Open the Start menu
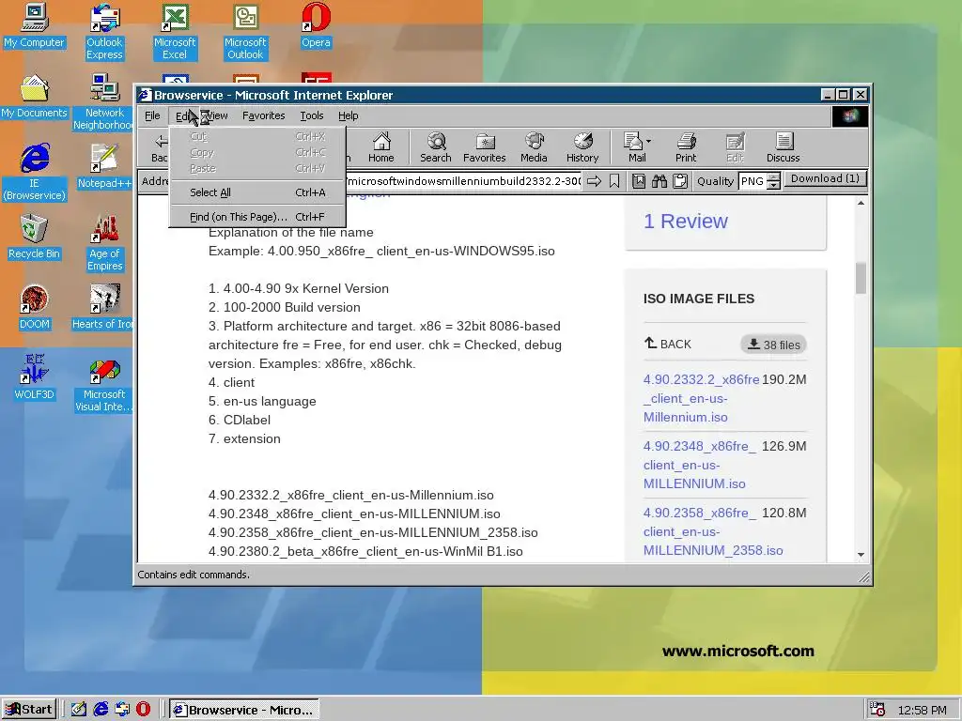The image size is (962, 721). point(29,710)
